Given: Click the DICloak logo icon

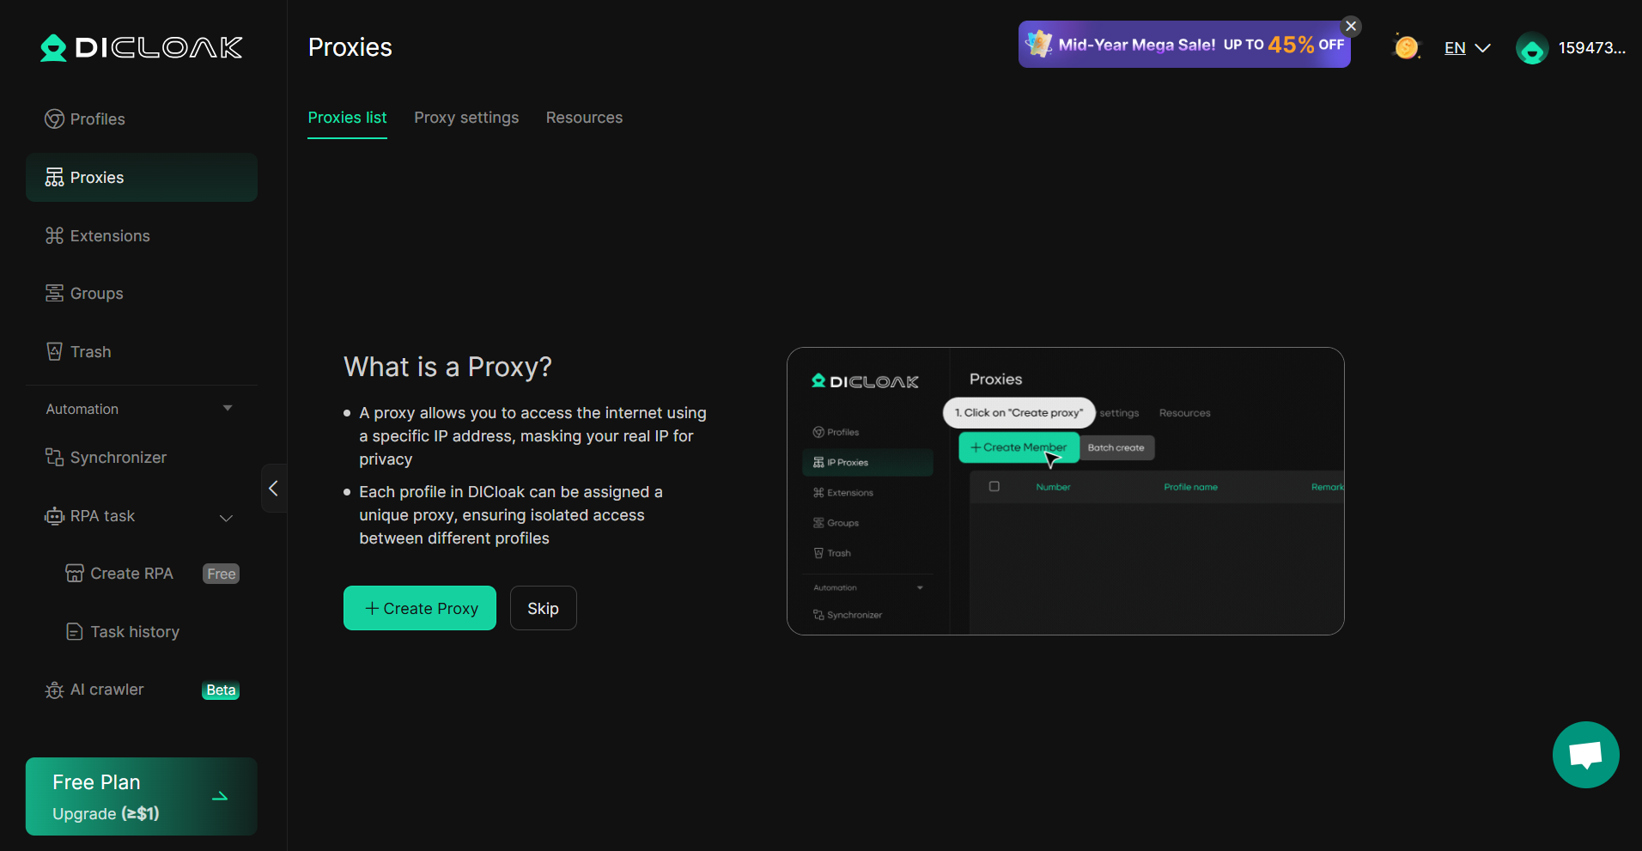Looking at the screenshot, I should pos(53,47).
